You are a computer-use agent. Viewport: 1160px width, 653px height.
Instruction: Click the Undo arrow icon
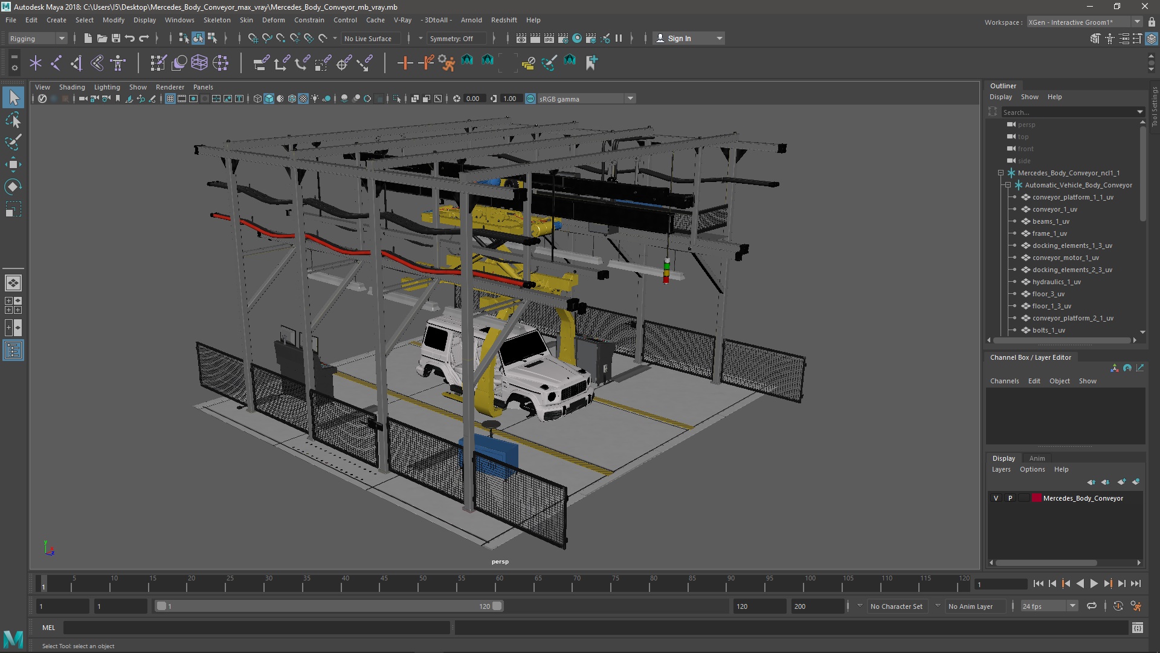(x=130, y=38)
